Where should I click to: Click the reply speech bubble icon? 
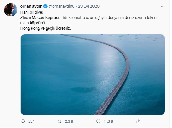(23, 121)
